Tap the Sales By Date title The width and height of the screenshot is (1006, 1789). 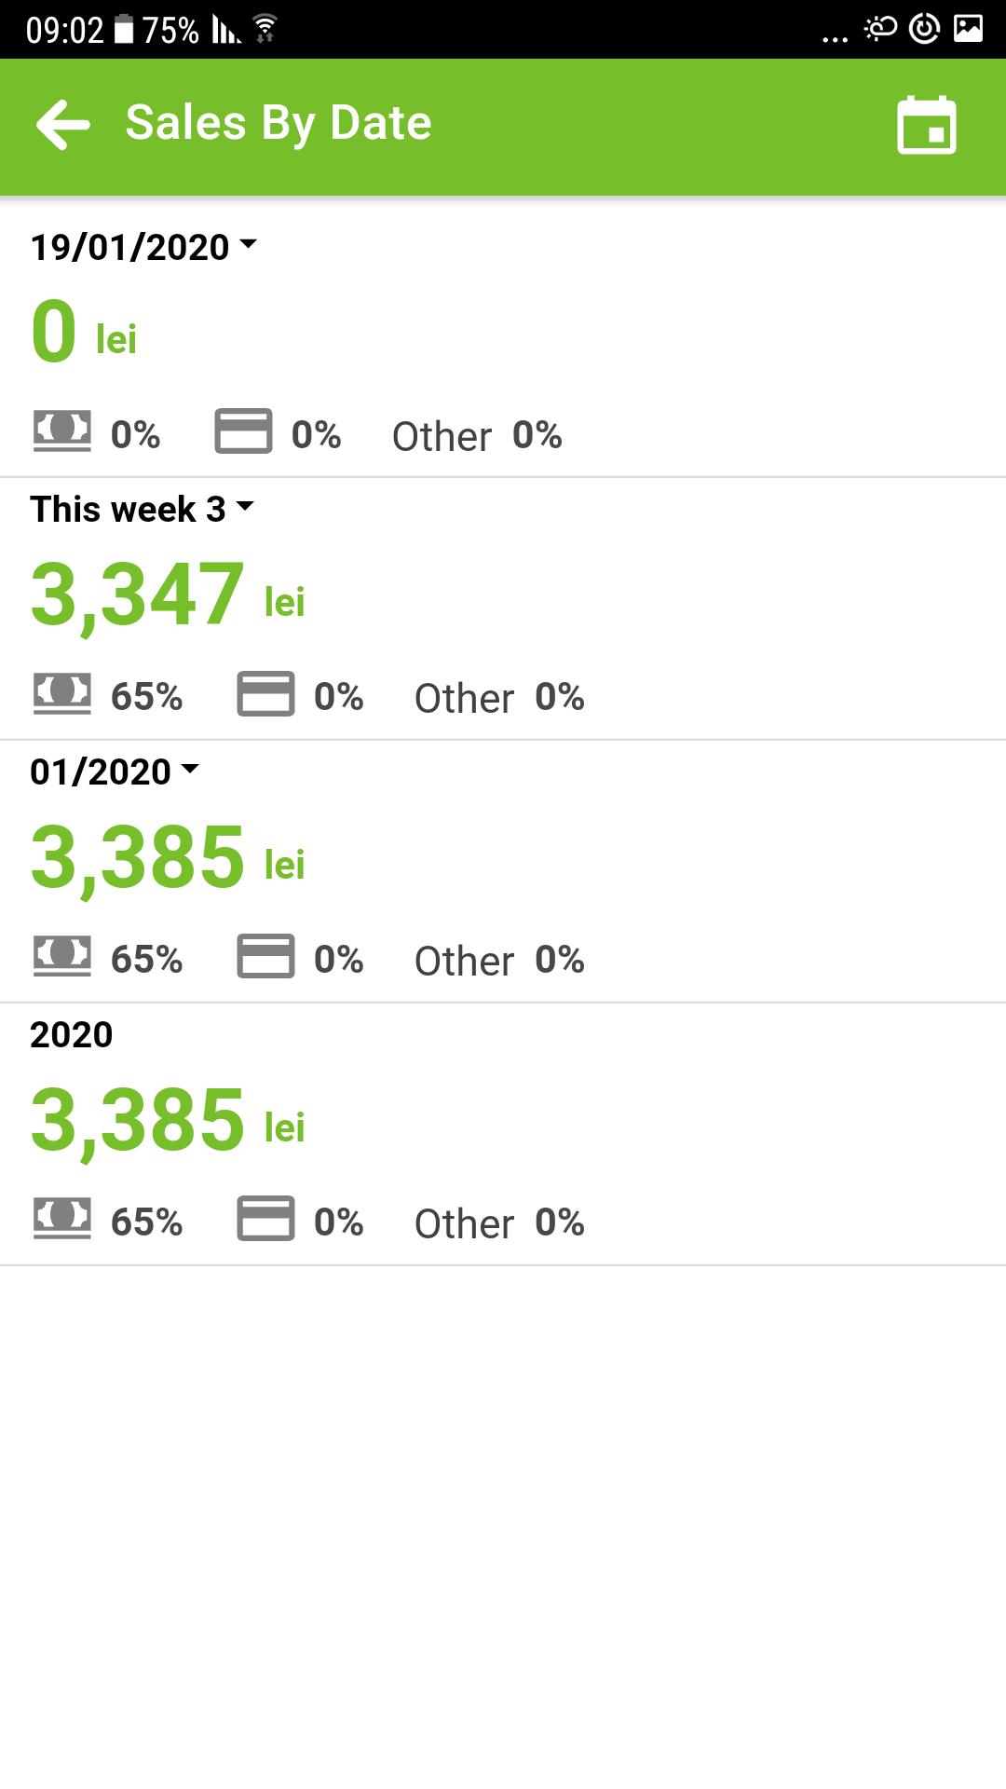click(279, 123)
